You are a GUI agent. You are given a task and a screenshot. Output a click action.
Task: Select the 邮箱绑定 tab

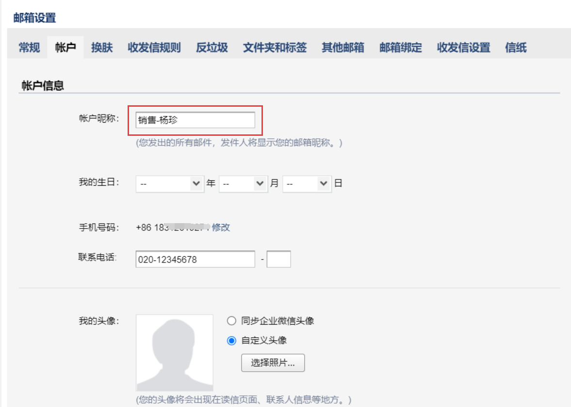(x=401, y=48)
